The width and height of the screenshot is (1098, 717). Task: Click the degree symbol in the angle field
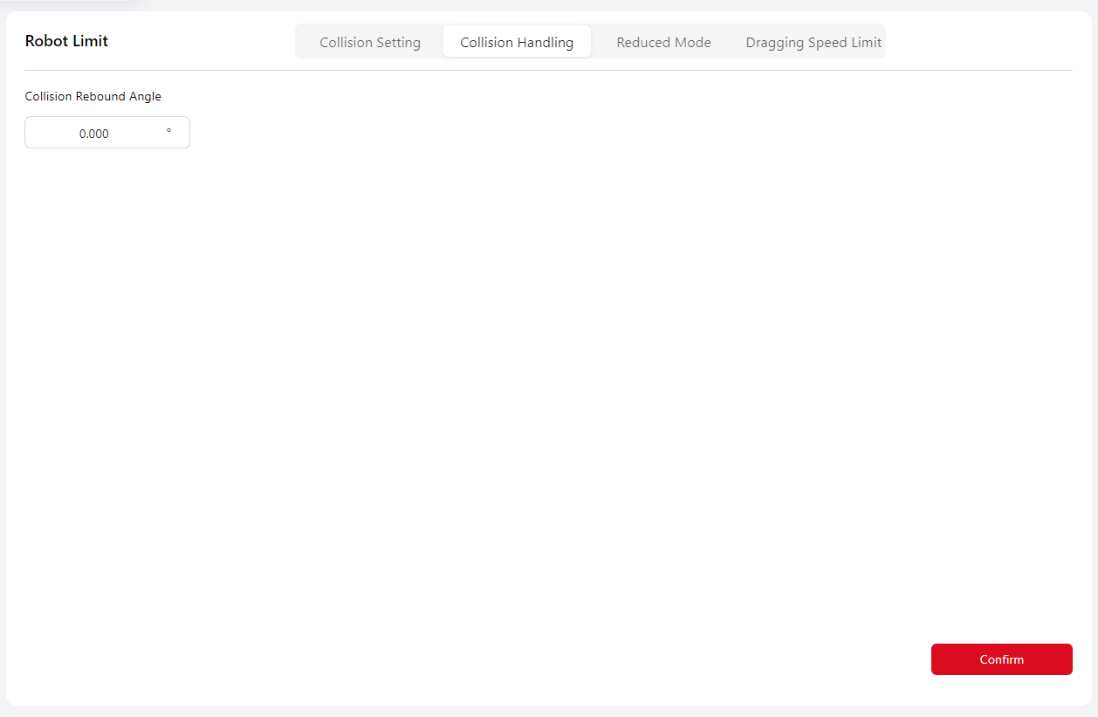click(x=168, y=133)
